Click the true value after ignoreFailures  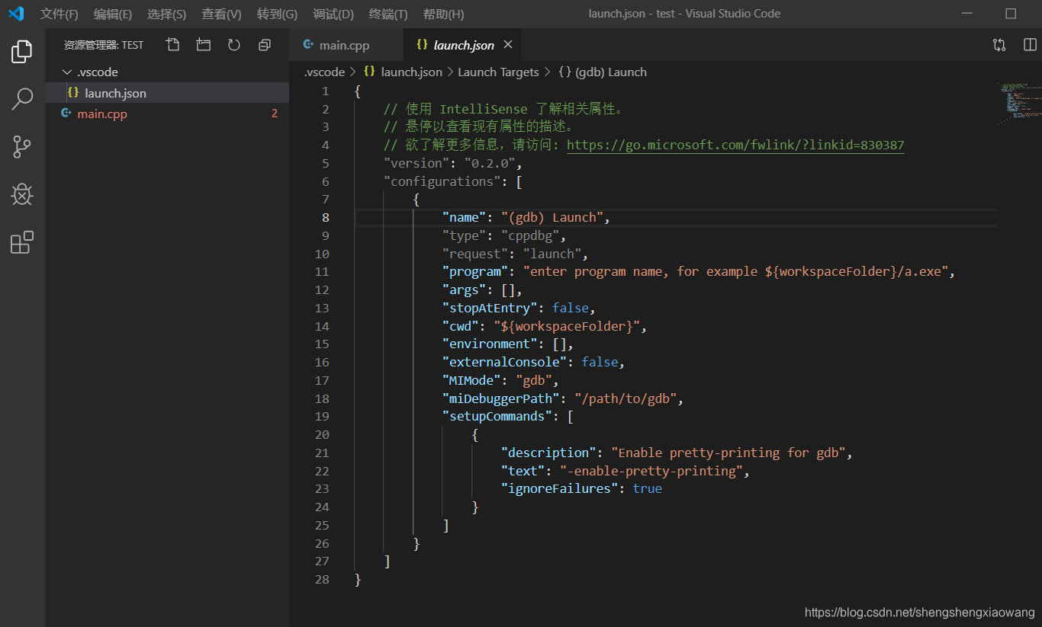coord(647,488)
